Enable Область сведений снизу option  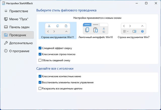click(40, 60)
